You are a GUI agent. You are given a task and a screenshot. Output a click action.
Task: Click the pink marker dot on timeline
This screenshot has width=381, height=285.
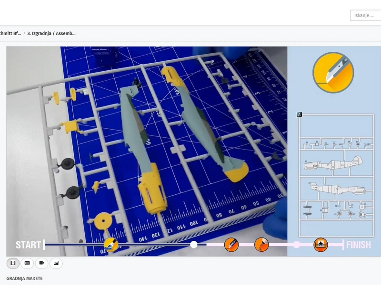tap(297, 245)
